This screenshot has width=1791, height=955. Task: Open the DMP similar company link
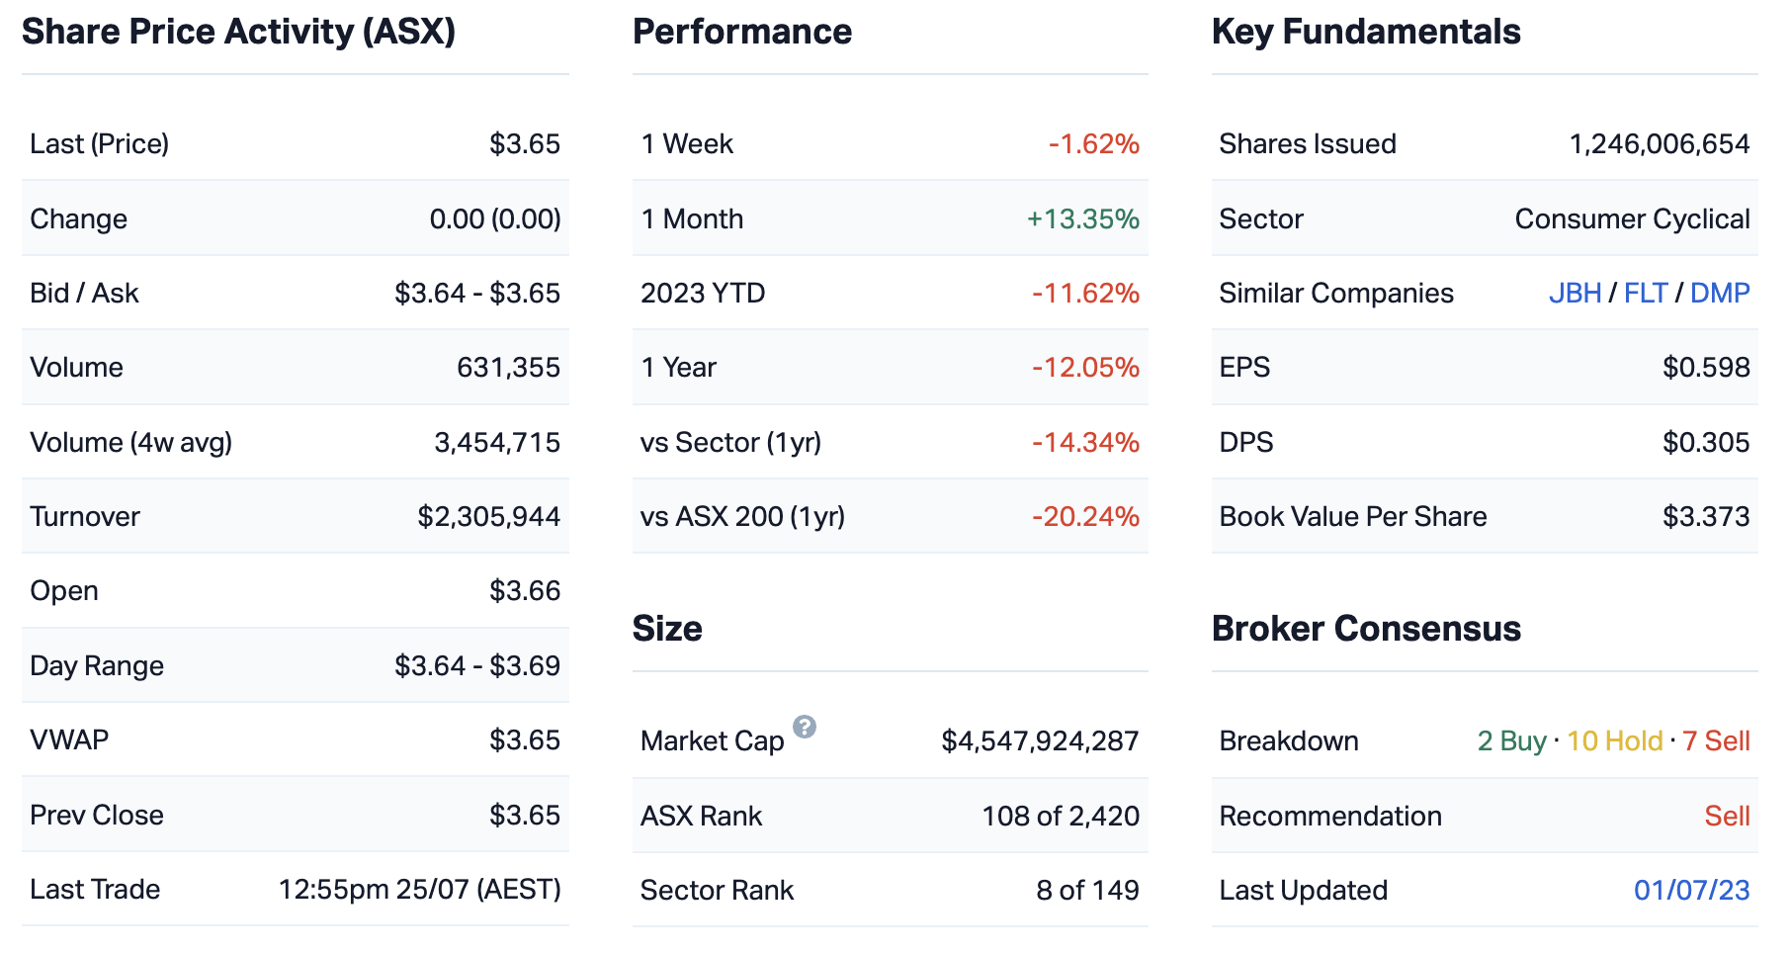(1720, 294)
